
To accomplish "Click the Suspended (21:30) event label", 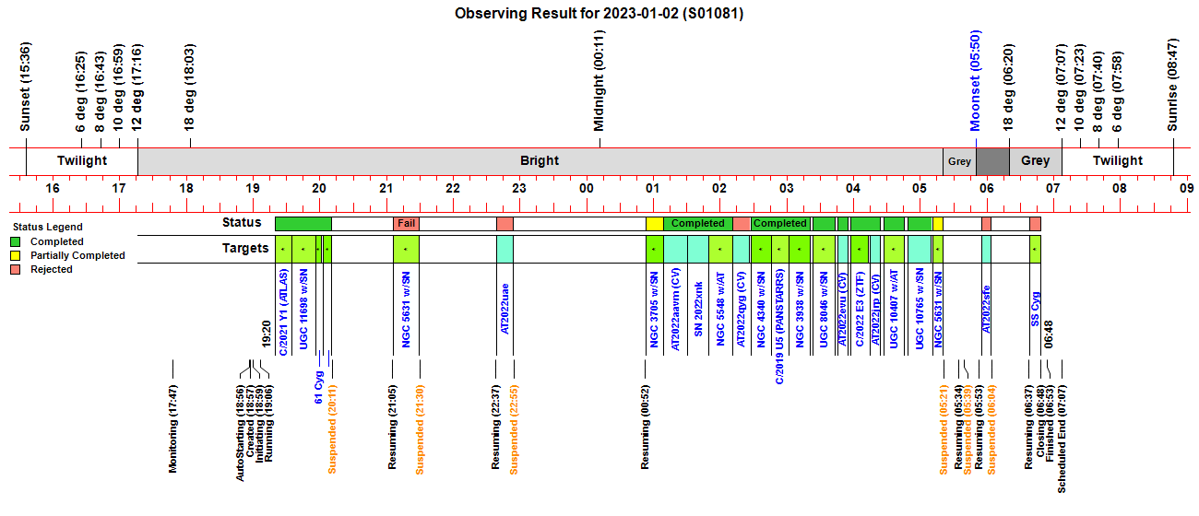I will click(x=420, y=428).
